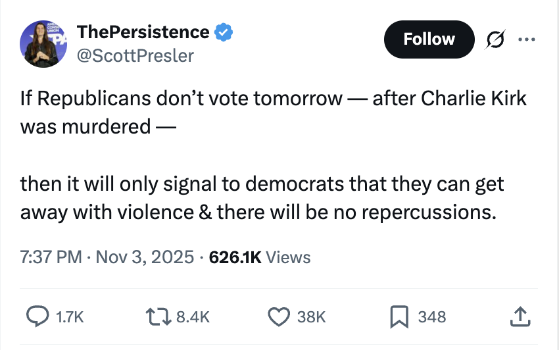Image resolution: width=559 pixels, height=350 pixels.
Task: Open the @ScottPresler handle link
Action: 135,55
